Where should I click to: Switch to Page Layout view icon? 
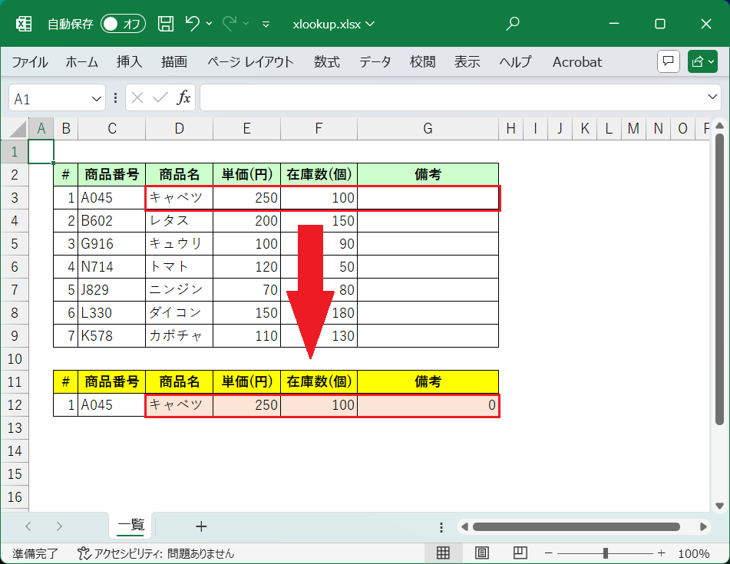(x=482, y=553)
